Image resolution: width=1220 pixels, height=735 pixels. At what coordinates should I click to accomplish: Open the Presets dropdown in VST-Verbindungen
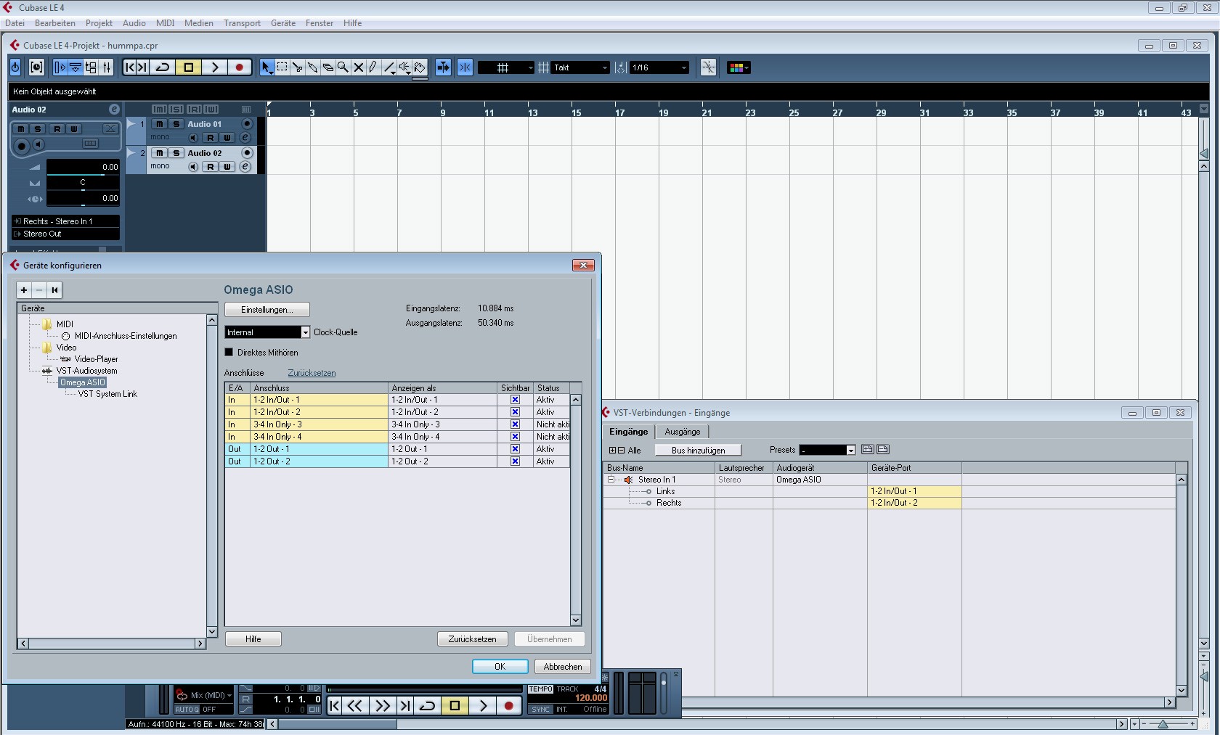[x=827, y=450]
